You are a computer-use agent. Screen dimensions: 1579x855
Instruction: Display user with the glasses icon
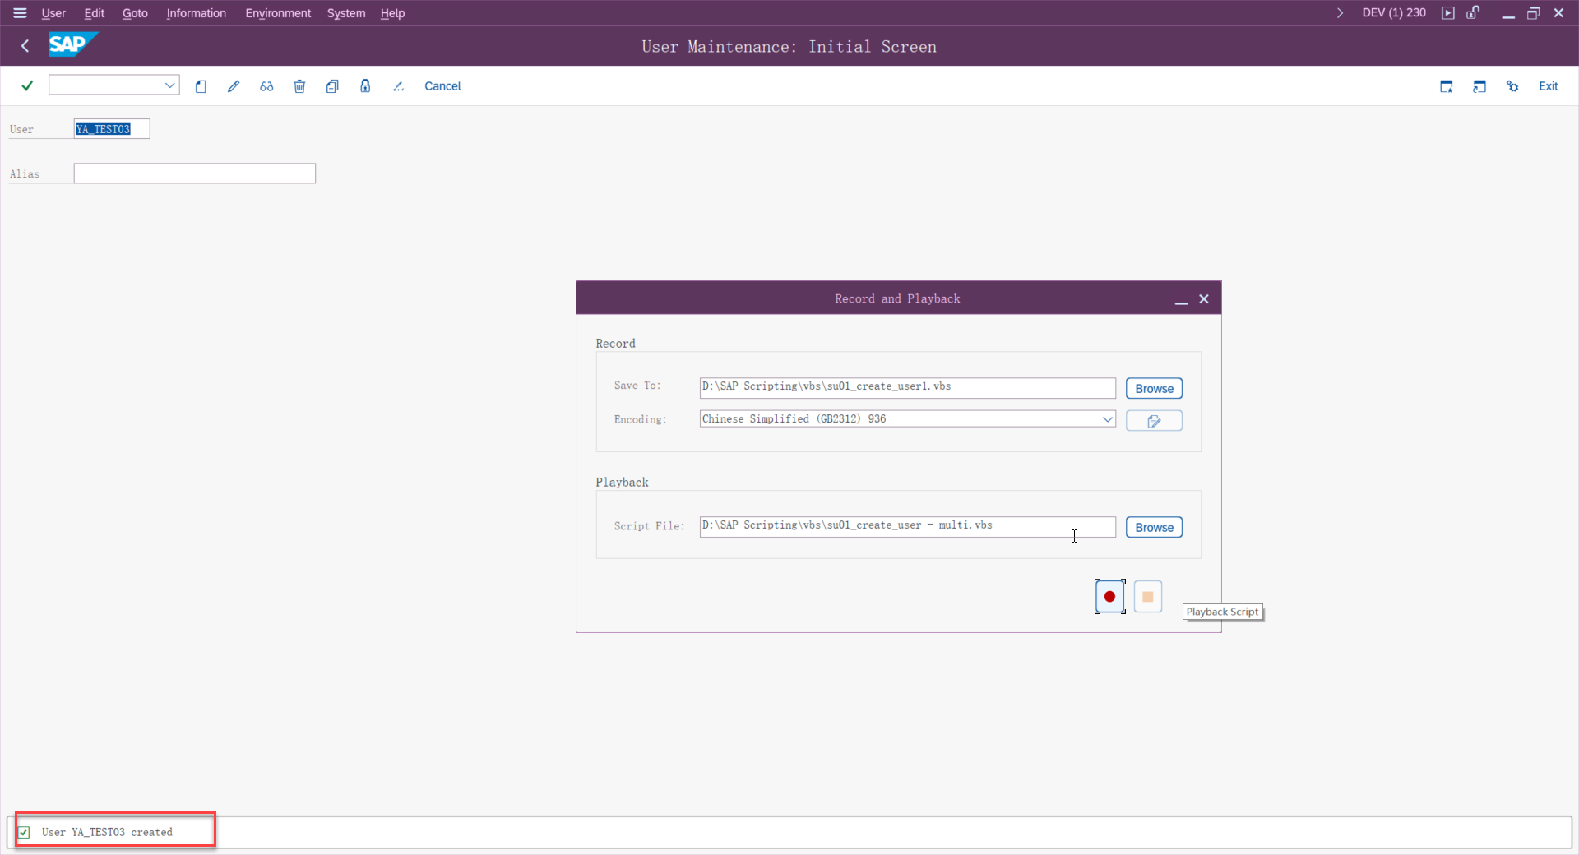click(266, 86)
